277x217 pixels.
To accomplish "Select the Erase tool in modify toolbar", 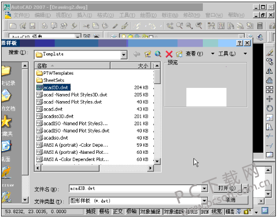I will tap(269, 52).
